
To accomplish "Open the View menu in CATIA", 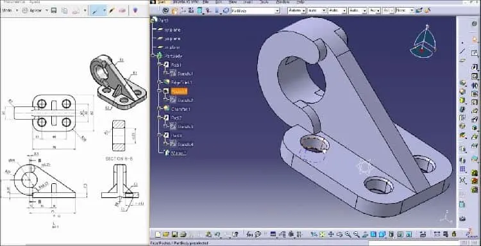I will click(x=233, y=2).
